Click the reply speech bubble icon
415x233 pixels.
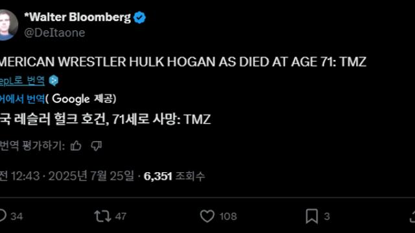(x=3, y=216)
